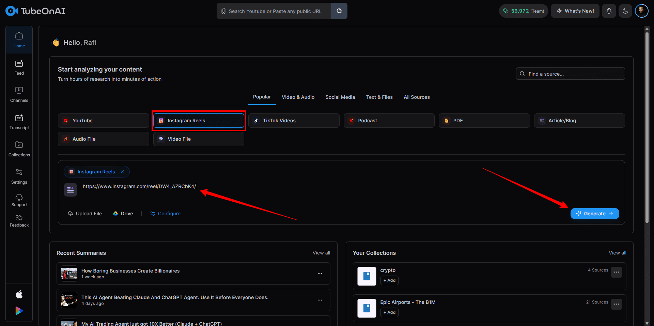The image size is (654, 326).
Task: Click the crypto collection book icon
Action: coord(367,276)
